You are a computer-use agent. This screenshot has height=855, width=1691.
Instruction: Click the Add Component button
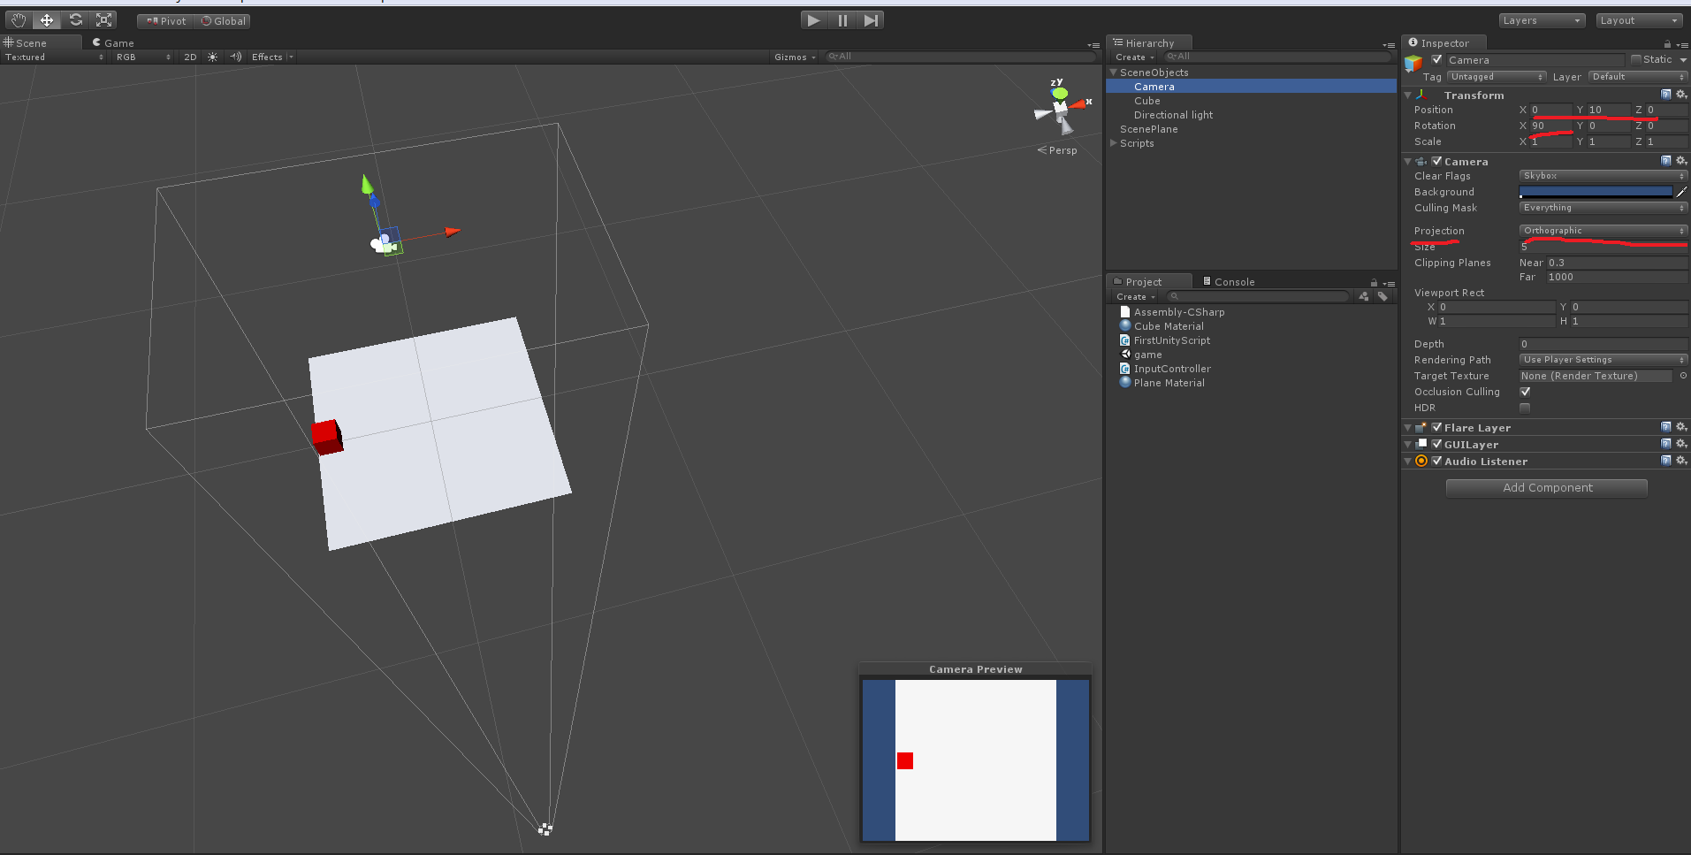(x=1545, y=487)
